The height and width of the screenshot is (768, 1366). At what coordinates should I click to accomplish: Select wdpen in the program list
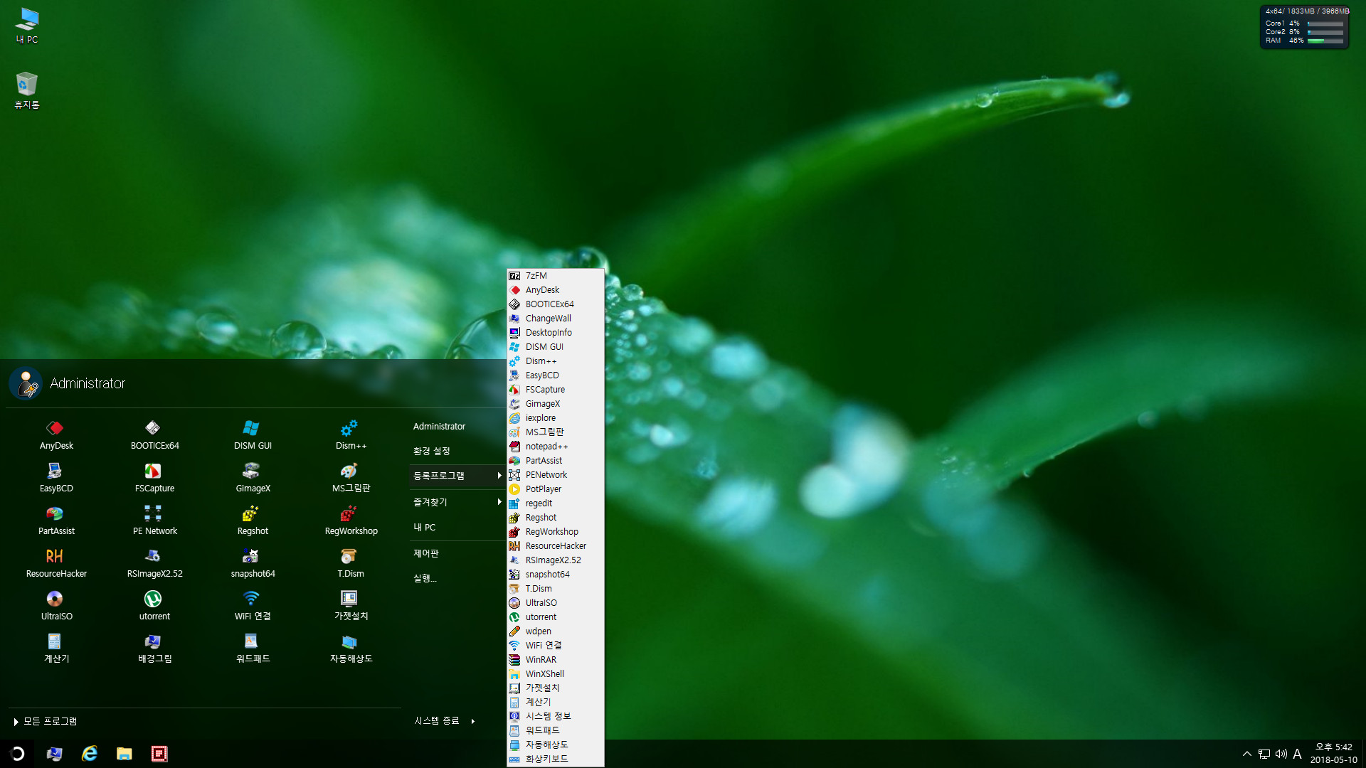(556, 631)
